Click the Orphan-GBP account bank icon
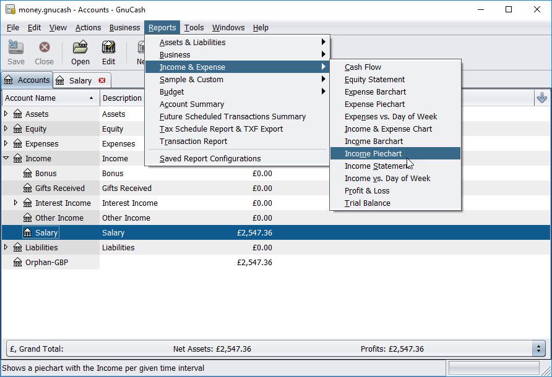The image size is (552, 377). point(20,262)
